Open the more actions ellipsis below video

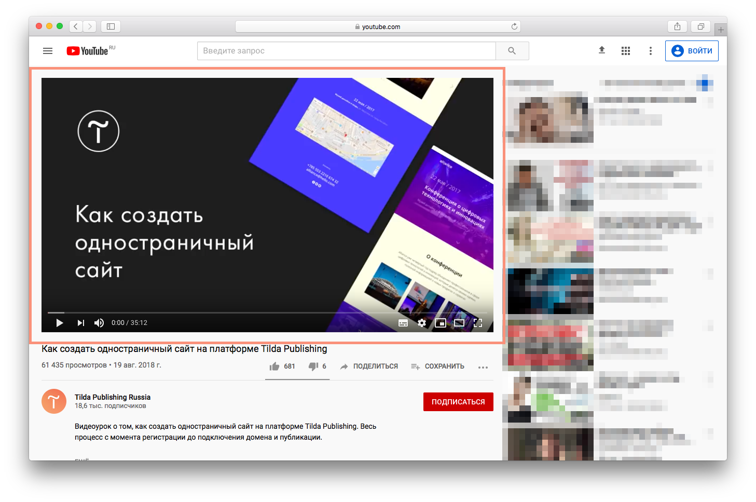pyautogui.click(x=483, y=367)
